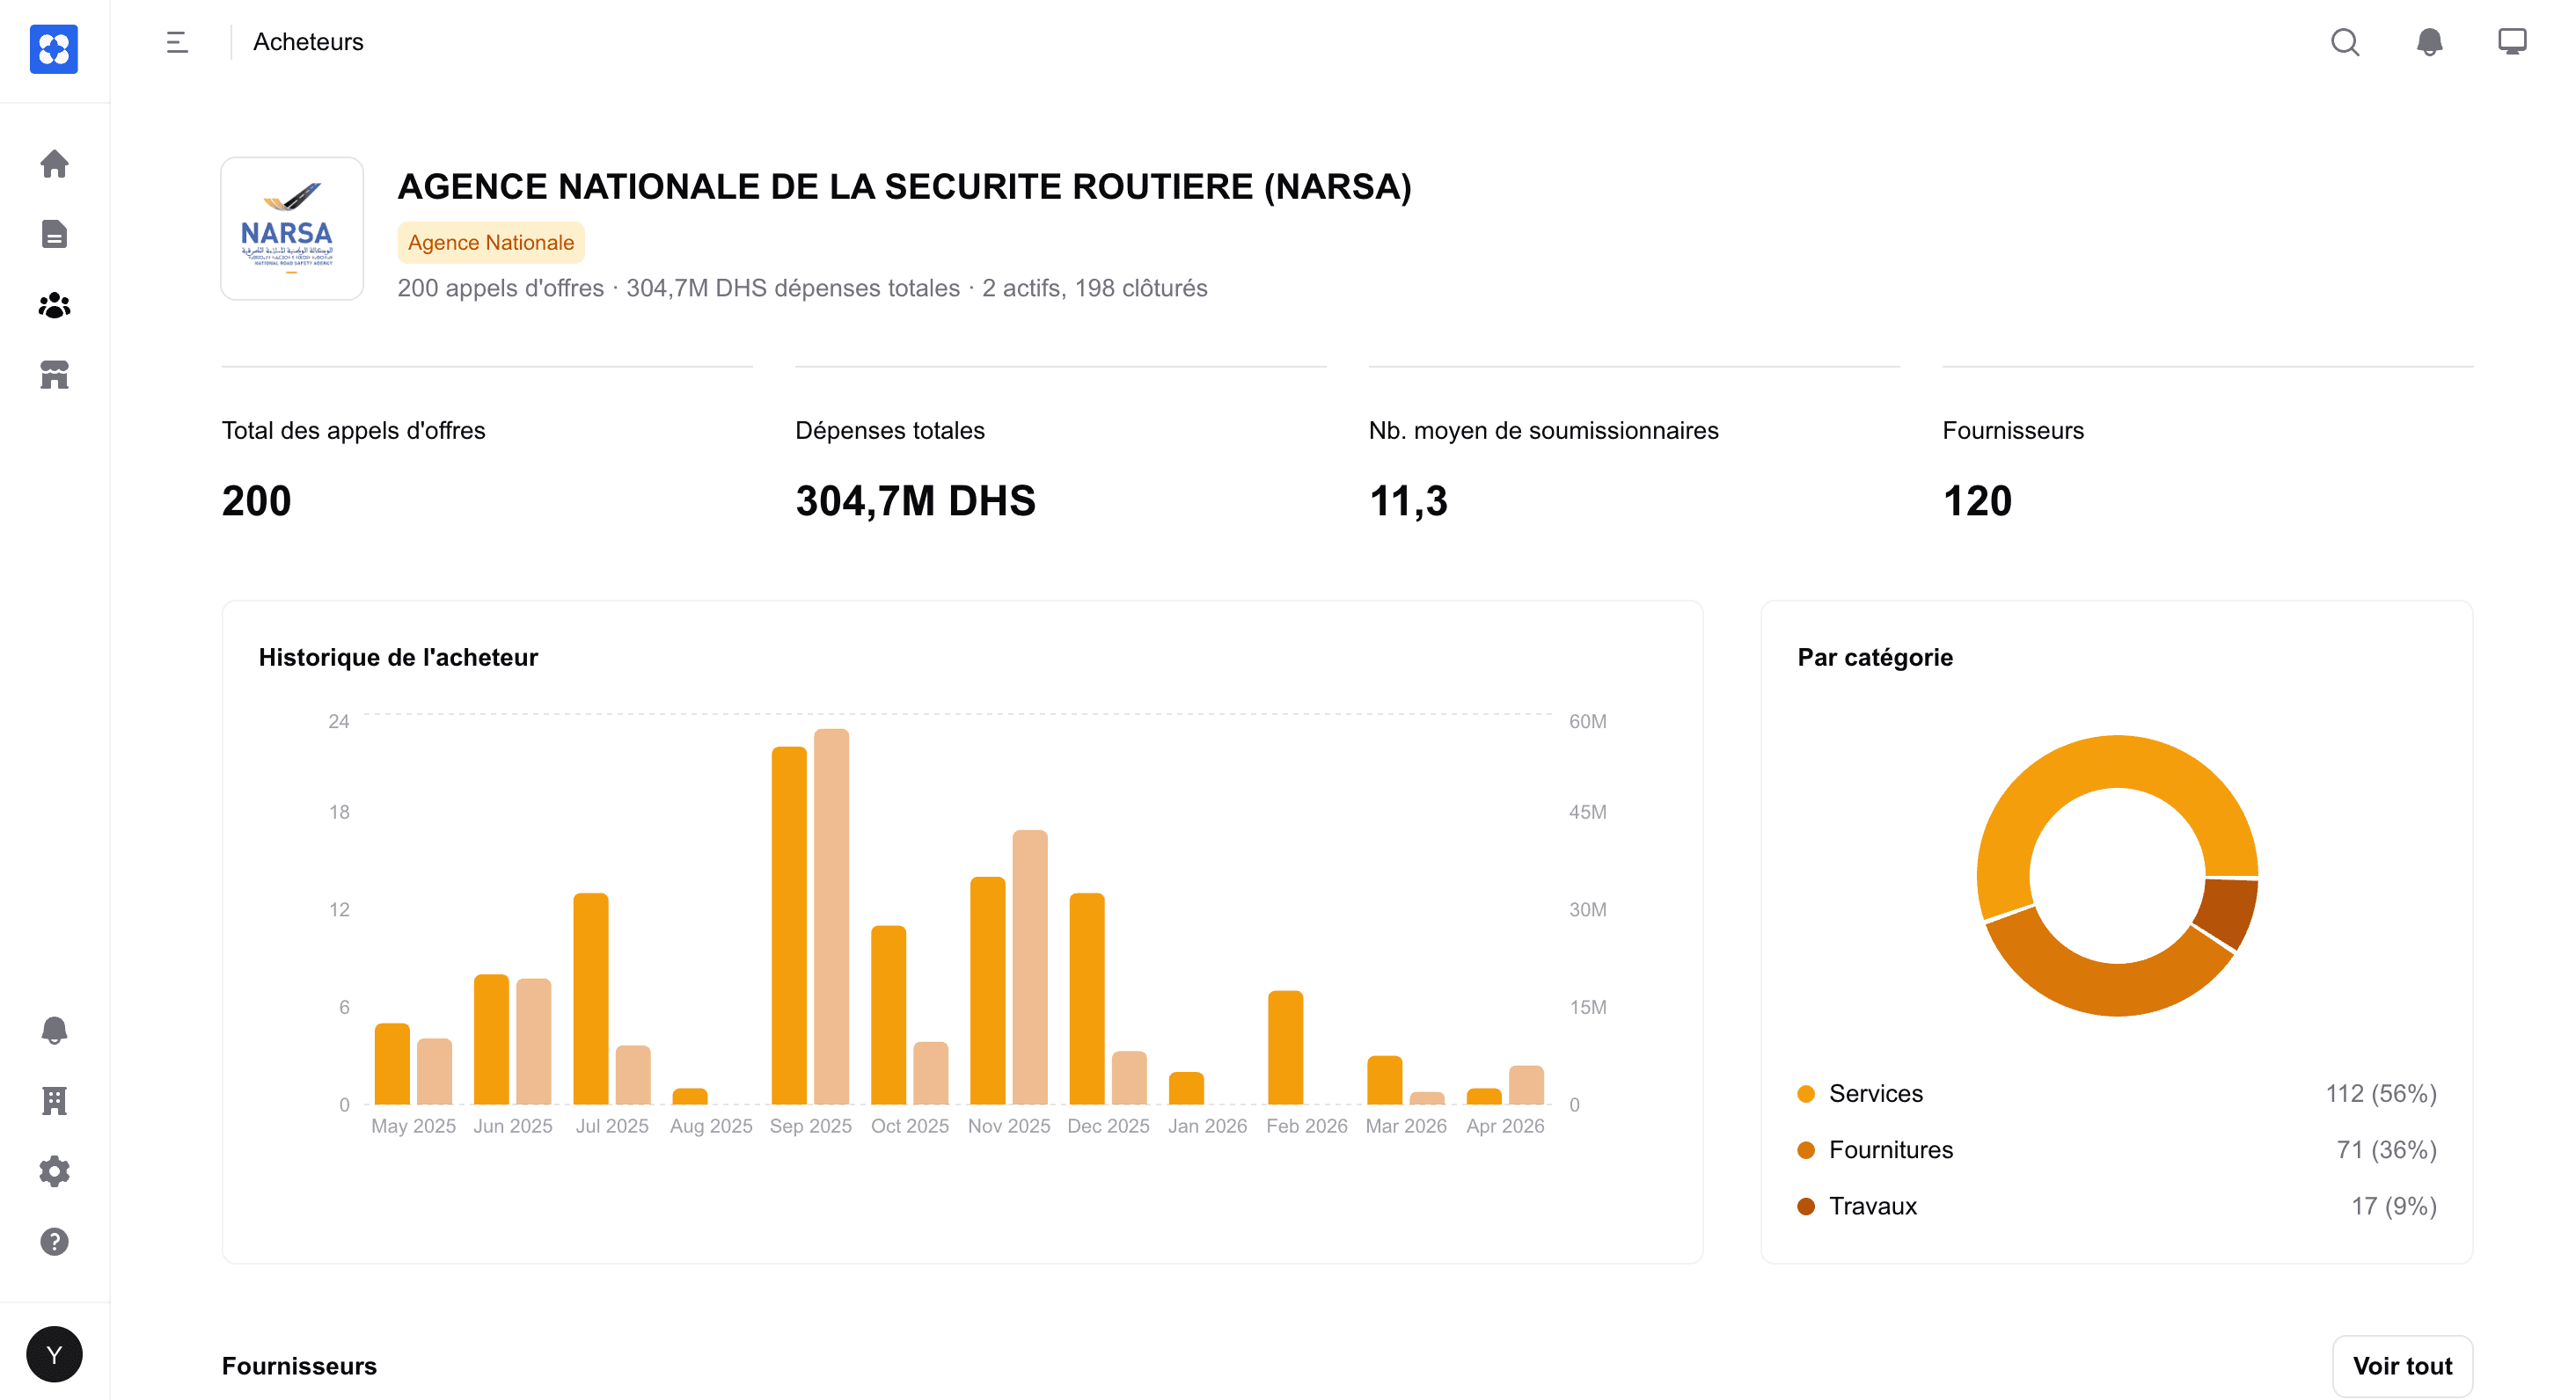This screenshot has height=1400, width=2576.
Task: Open help via the question mark icon
Action: coord(54,1242)
